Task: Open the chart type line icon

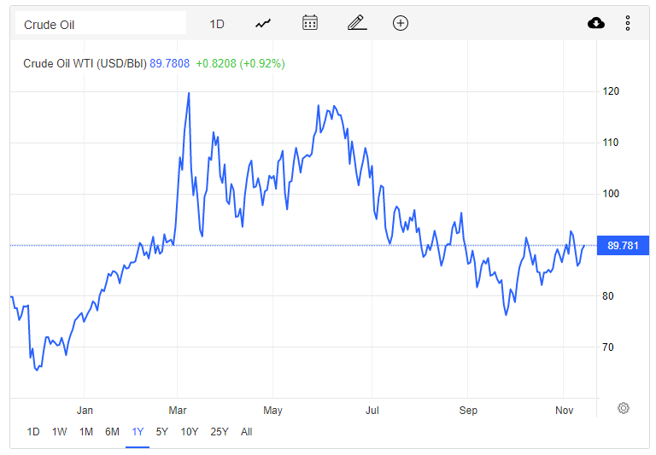Action: tap(263, 23)
